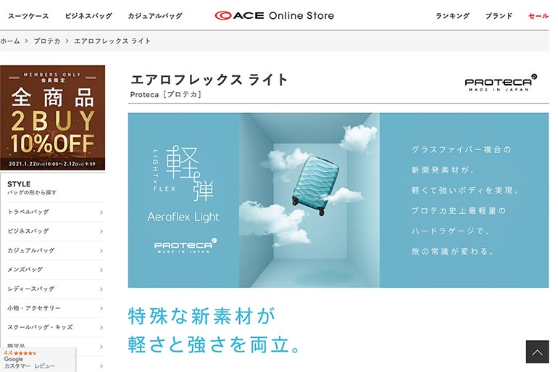Open カジュアルバッグ top menu
The image size is (558, 372).
point(154,16)
